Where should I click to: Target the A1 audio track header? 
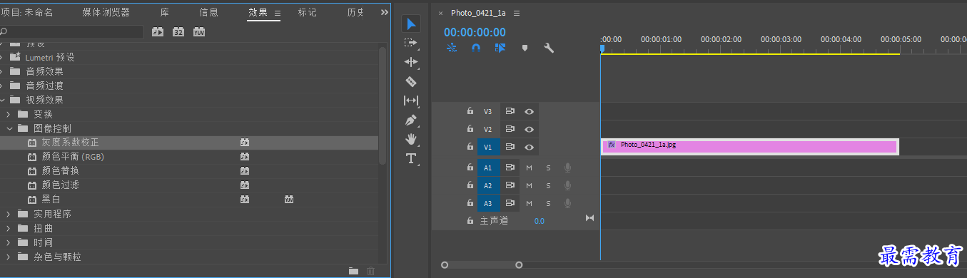pos(488,168)
